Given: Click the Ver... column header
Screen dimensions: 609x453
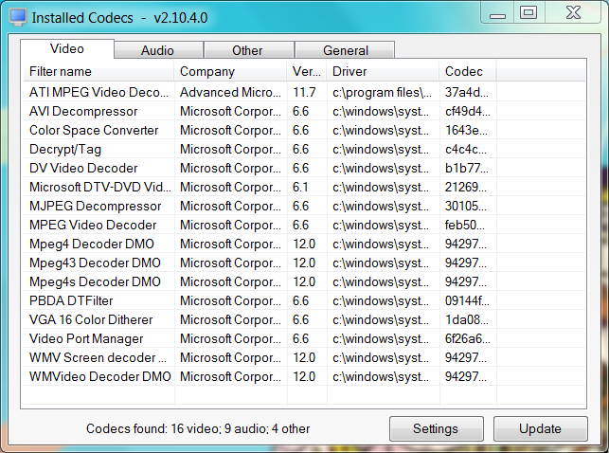Looking at the screenshot, I should (307, 71).
